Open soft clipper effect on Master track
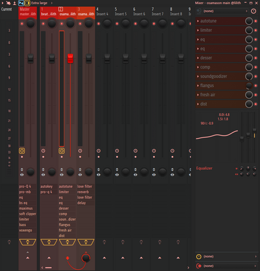This screenshot has height=271, width=260. pyautogui.click(x=27, y=214)
